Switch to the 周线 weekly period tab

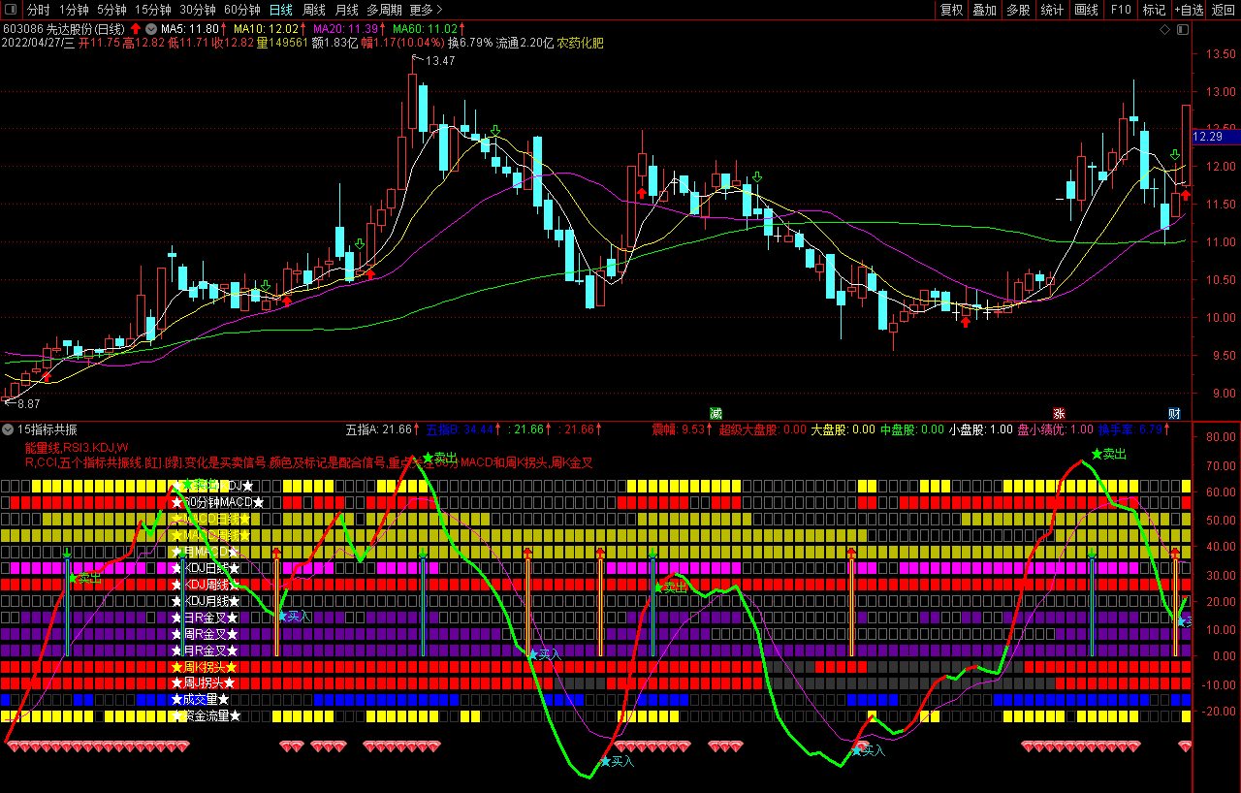[x=313, y=10]
